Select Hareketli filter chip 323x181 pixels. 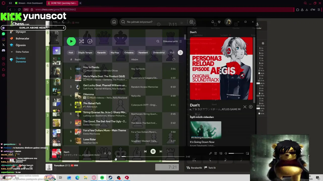pyautogui.click(x=143, y=53)
